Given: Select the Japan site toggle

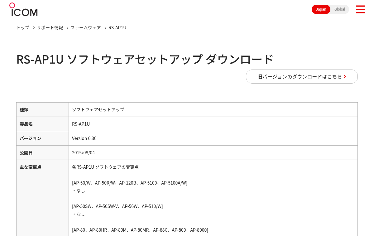Looking at the screenshot, I should (321, 9).
